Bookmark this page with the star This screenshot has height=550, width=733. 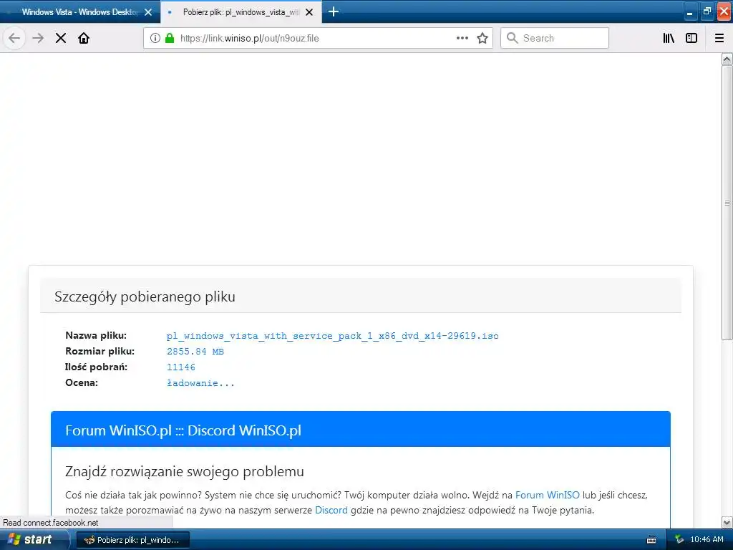coord(482,39)
